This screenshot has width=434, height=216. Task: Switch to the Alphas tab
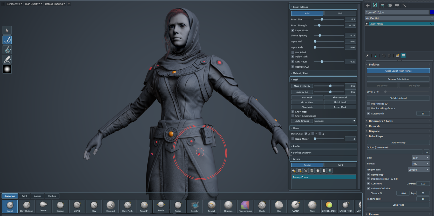click(38, 196)
